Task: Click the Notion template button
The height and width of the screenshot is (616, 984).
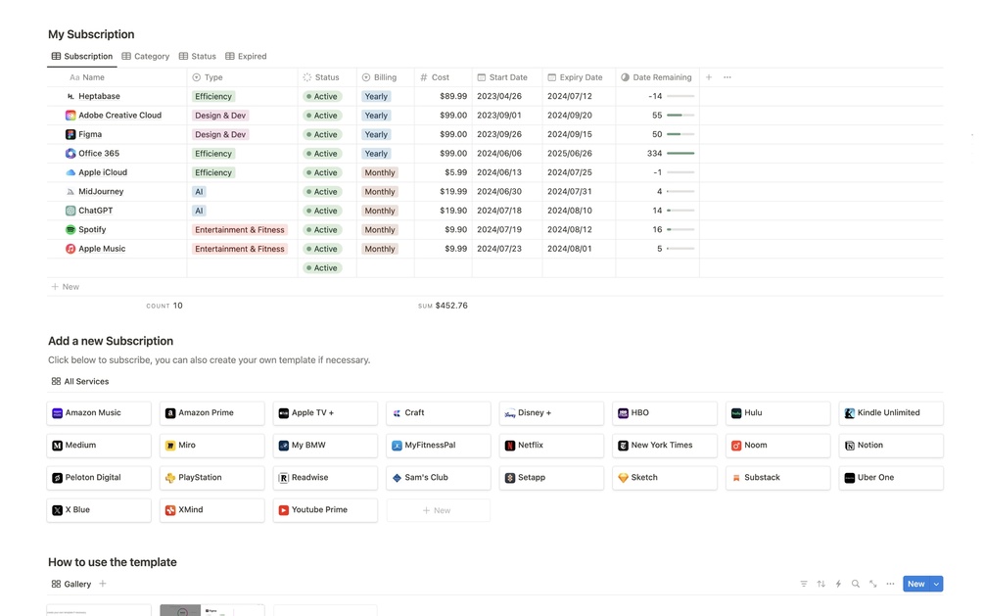Action: coord(891,446)
